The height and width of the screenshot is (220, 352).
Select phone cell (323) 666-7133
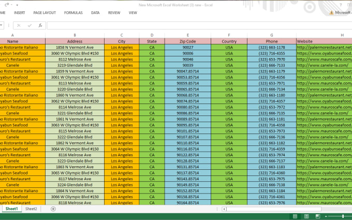point(272,65)
